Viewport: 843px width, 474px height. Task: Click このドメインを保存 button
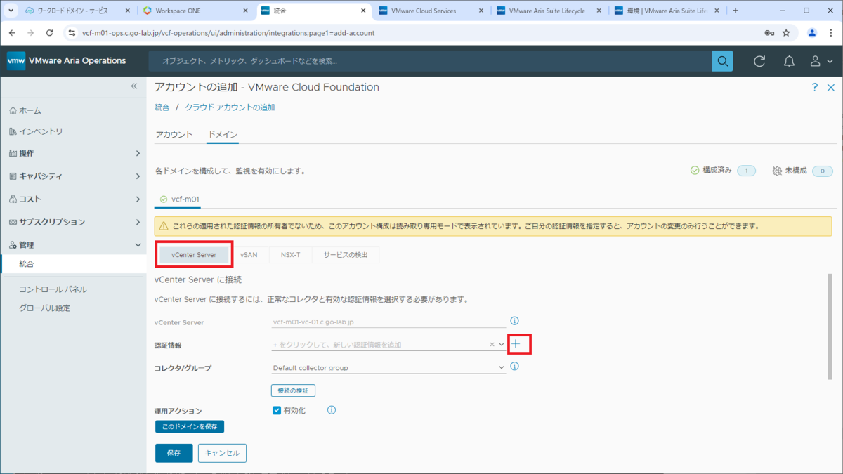190,426
